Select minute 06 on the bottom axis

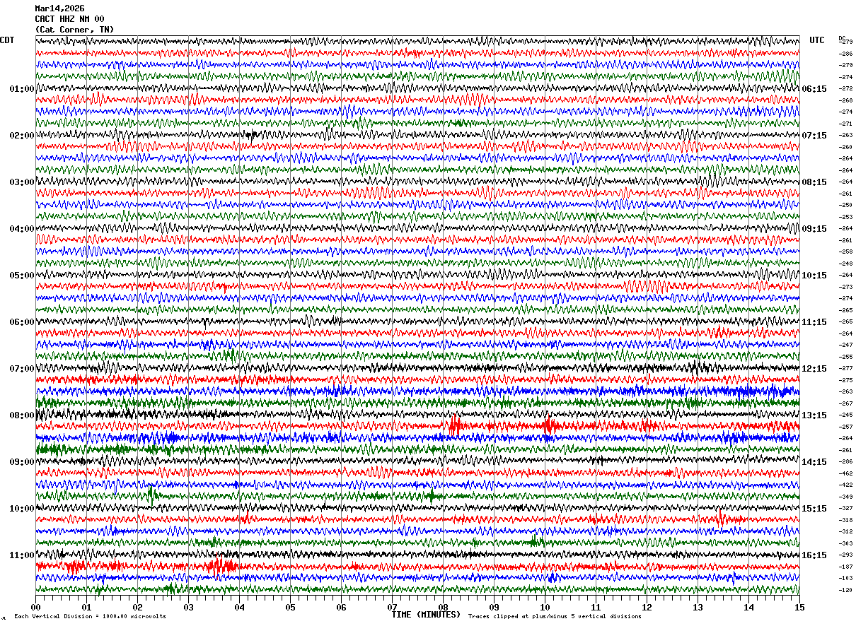pyautogui.click(x=341, y=607)
